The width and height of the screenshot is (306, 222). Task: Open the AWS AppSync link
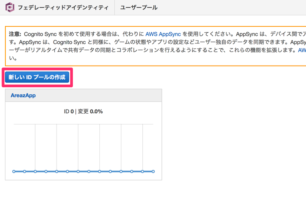tap(163, 34)
